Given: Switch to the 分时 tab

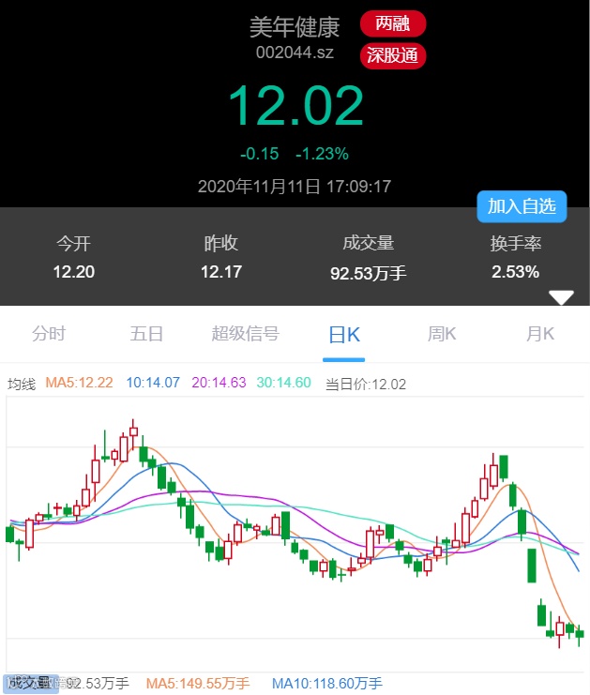Looking at the screenshot, I should (x=49, y=334).
